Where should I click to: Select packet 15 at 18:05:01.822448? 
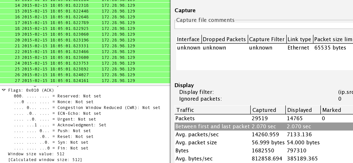[85, 11]
